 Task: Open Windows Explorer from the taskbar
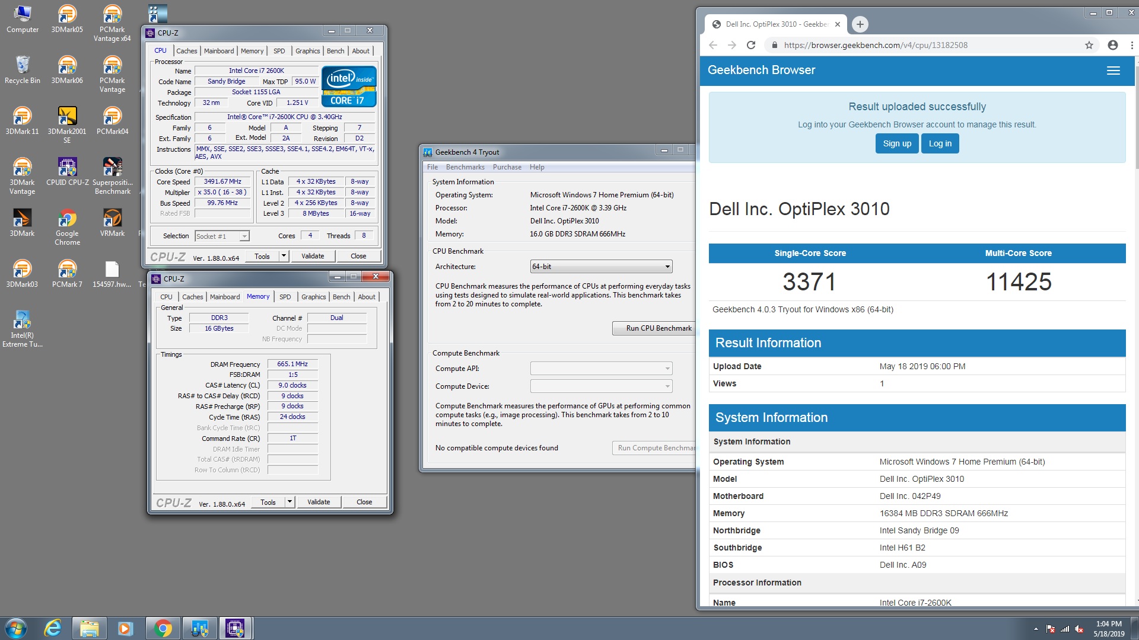pyautogui.click(x=89, y=628)
